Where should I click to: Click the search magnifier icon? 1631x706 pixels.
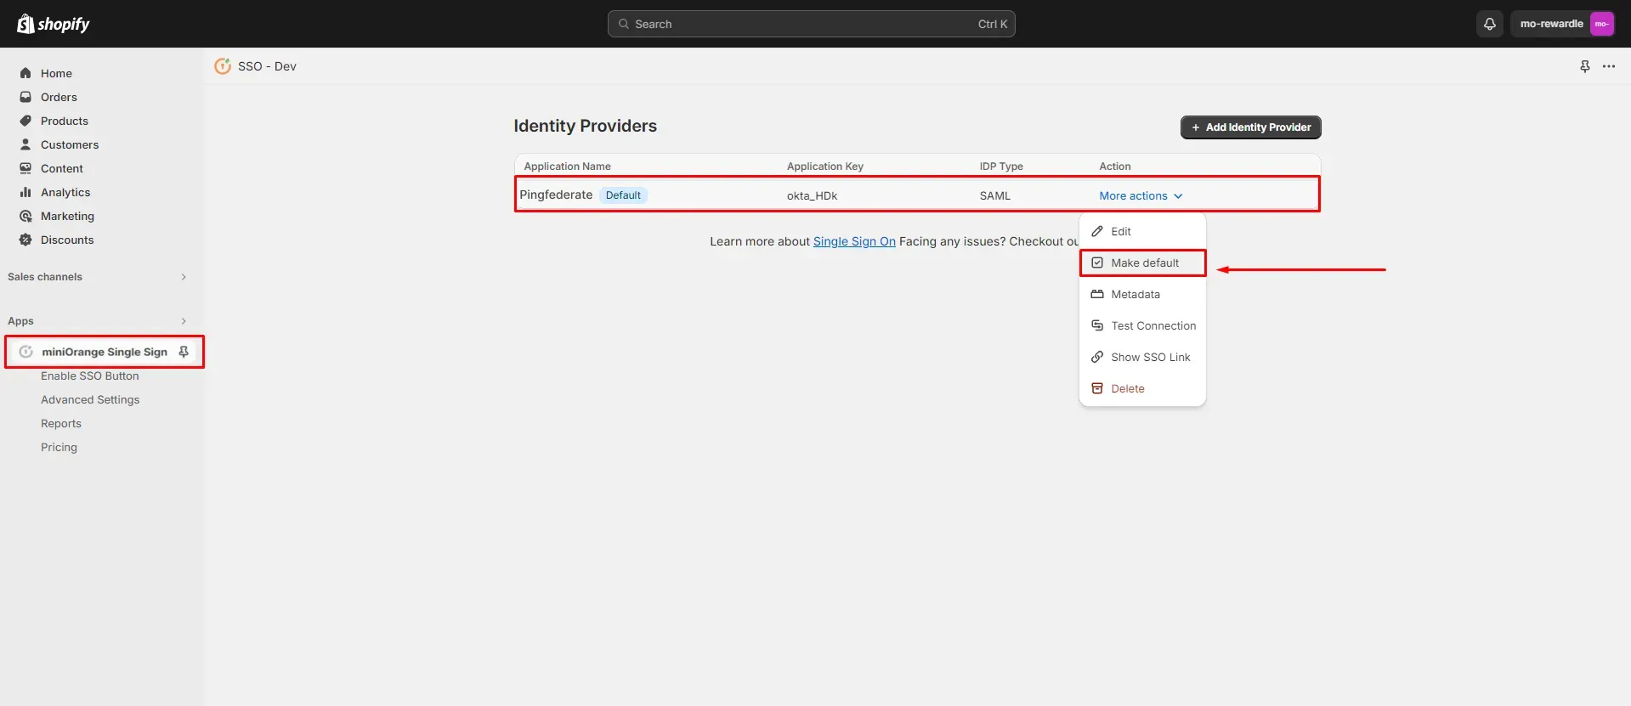624,24
